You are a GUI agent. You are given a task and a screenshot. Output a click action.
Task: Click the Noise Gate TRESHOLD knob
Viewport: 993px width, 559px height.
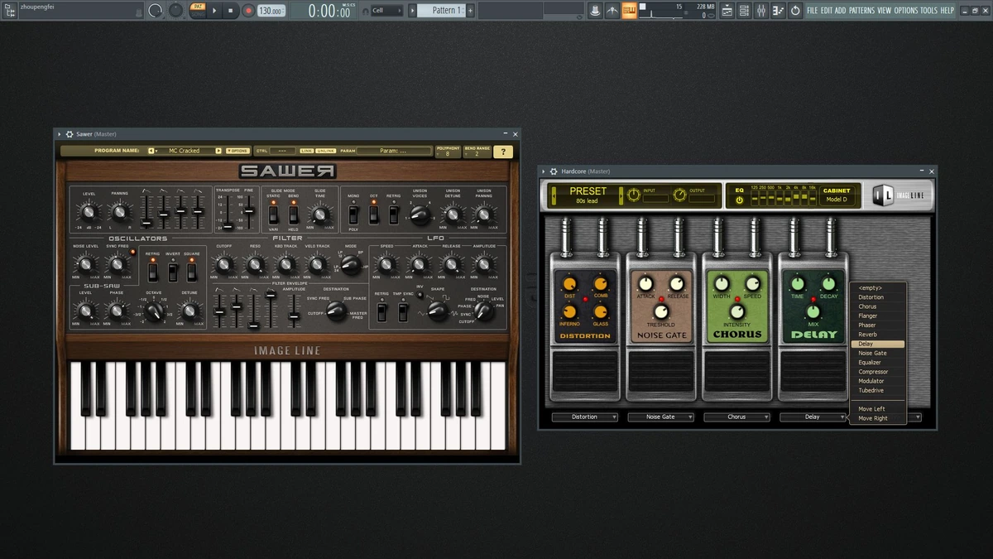(661, 311)
